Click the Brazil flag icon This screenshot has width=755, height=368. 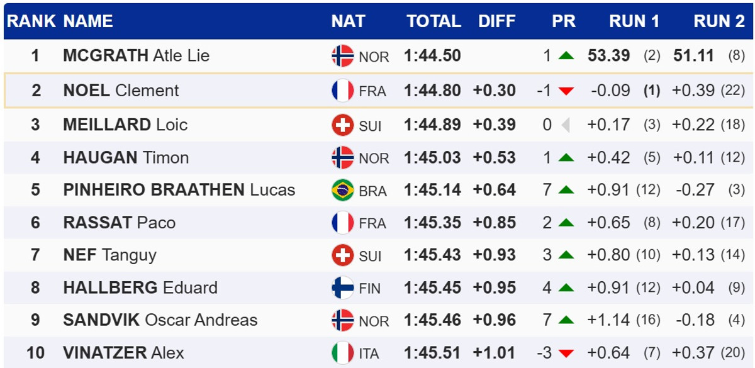pos(343,190)
